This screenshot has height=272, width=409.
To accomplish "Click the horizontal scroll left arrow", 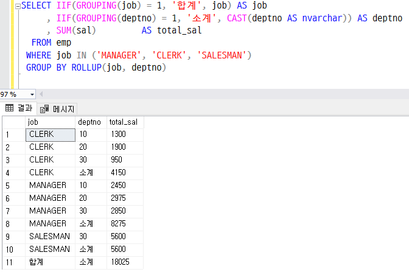I will click(41, 94).
